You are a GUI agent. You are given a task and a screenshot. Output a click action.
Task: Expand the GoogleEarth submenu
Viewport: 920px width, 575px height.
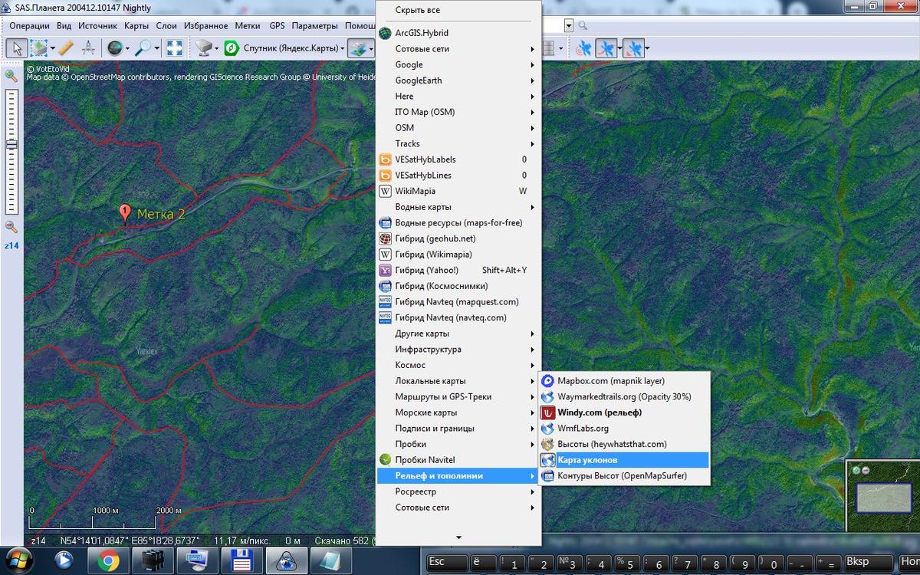pos(458,80)
